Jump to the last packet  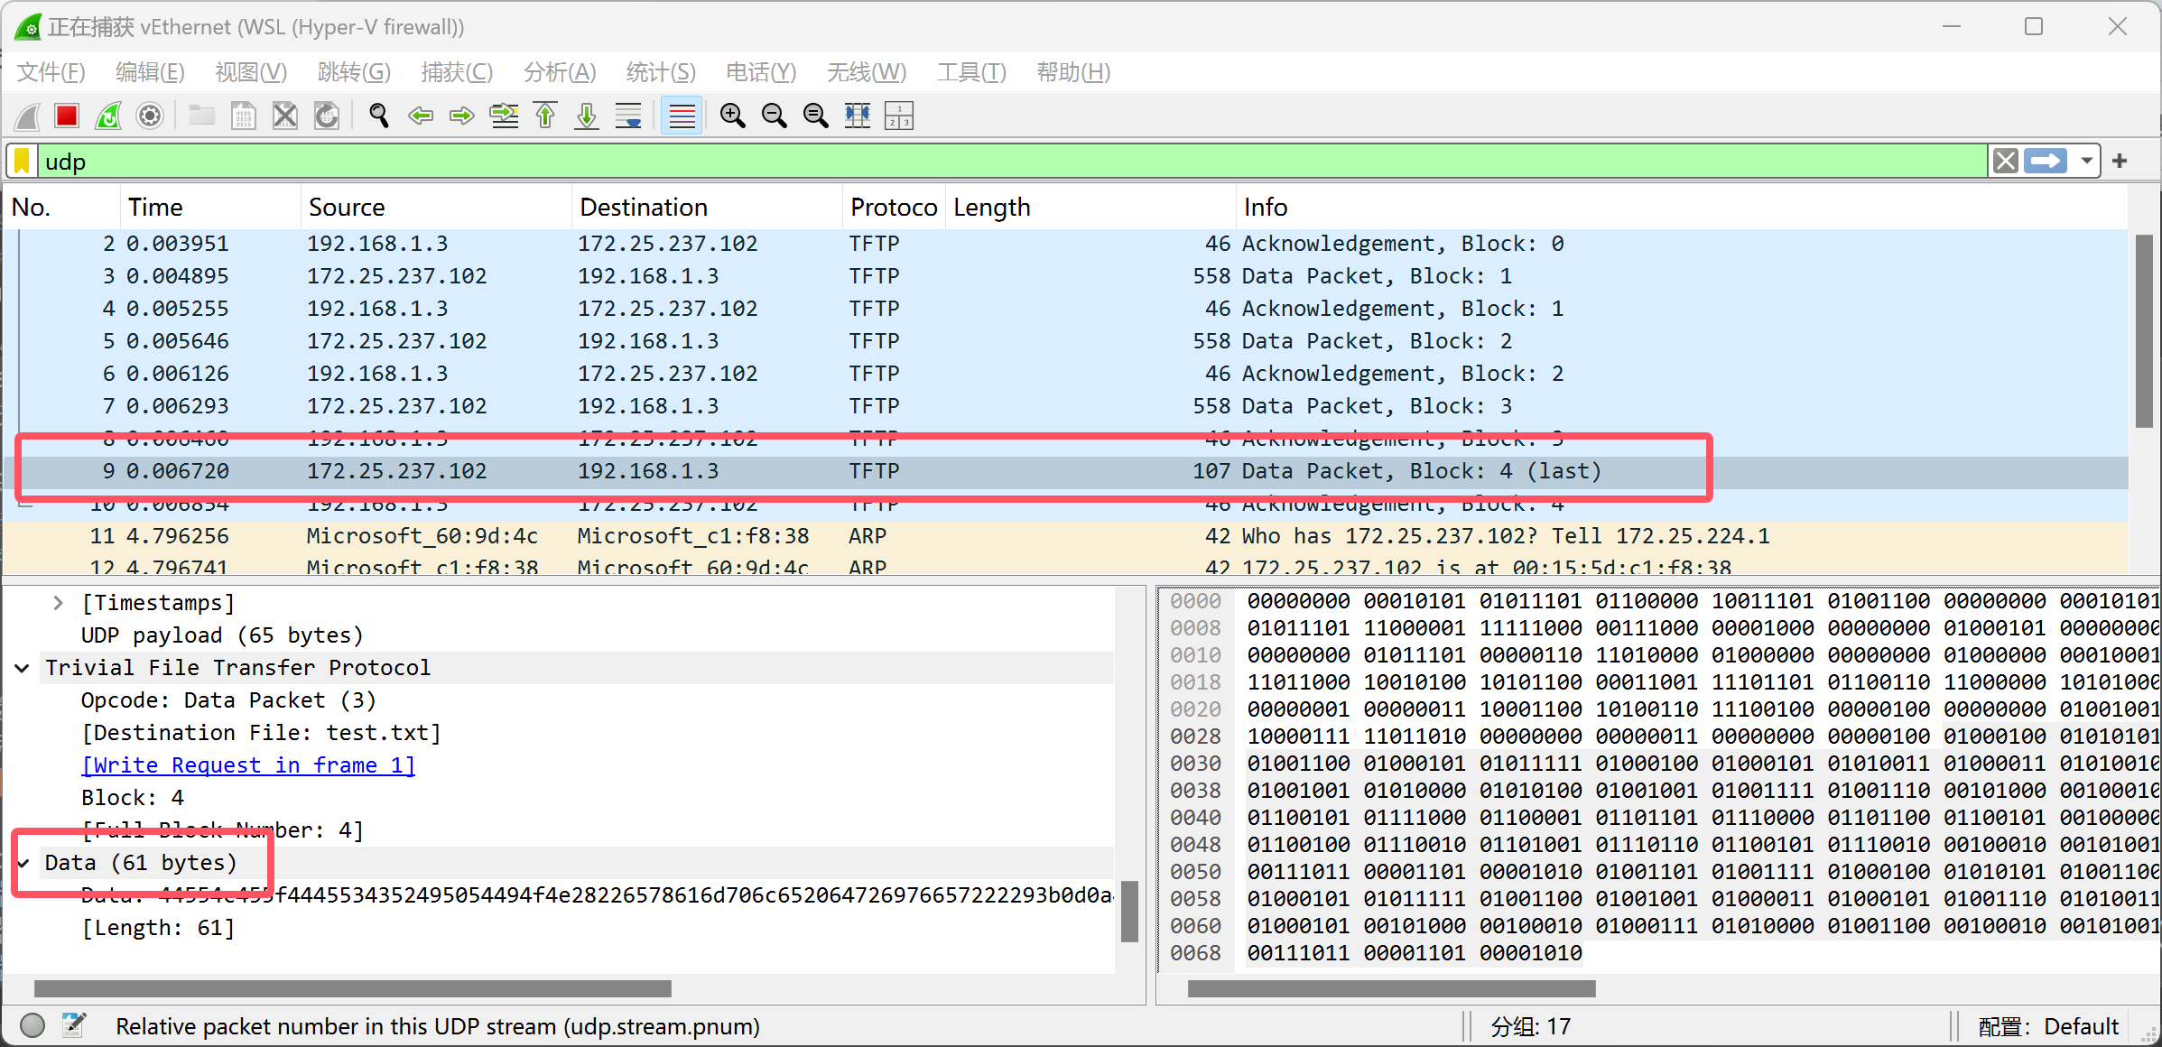tap(587, 116)
